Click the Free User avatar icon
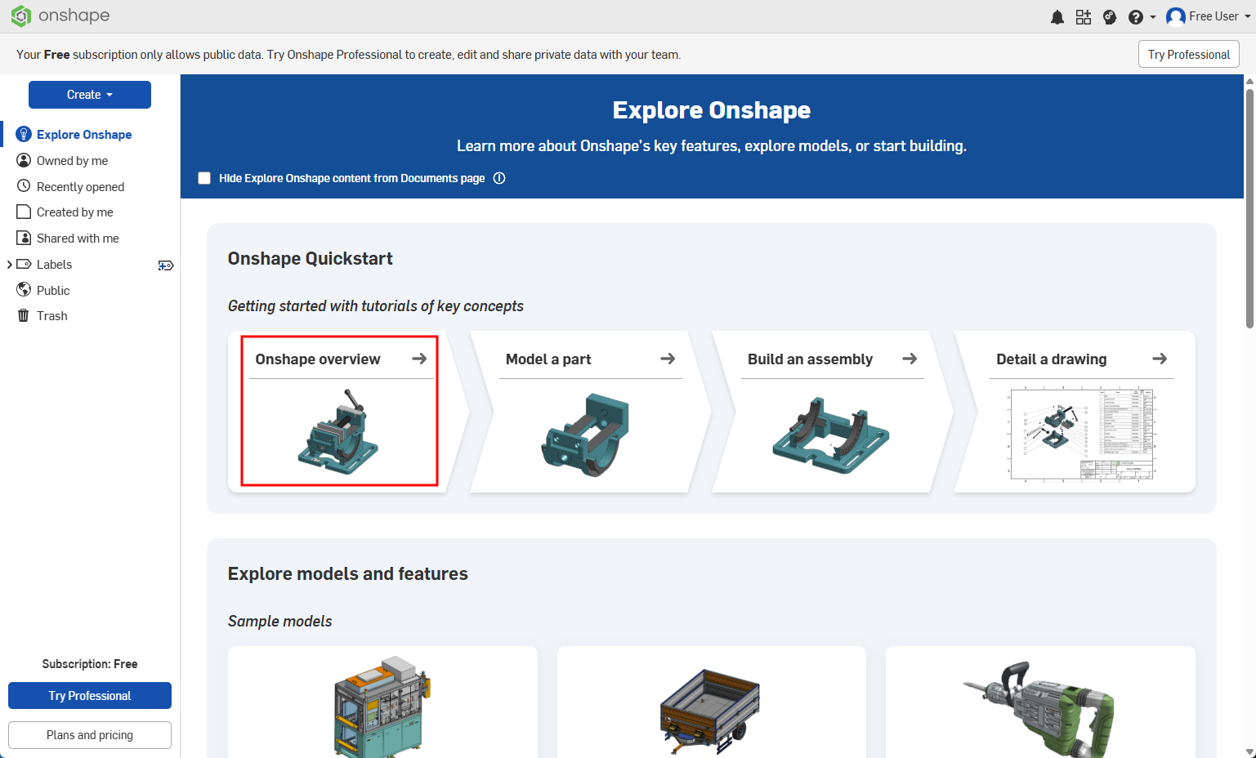Viewport: 1256px width, 758px height. (1174, 16)
